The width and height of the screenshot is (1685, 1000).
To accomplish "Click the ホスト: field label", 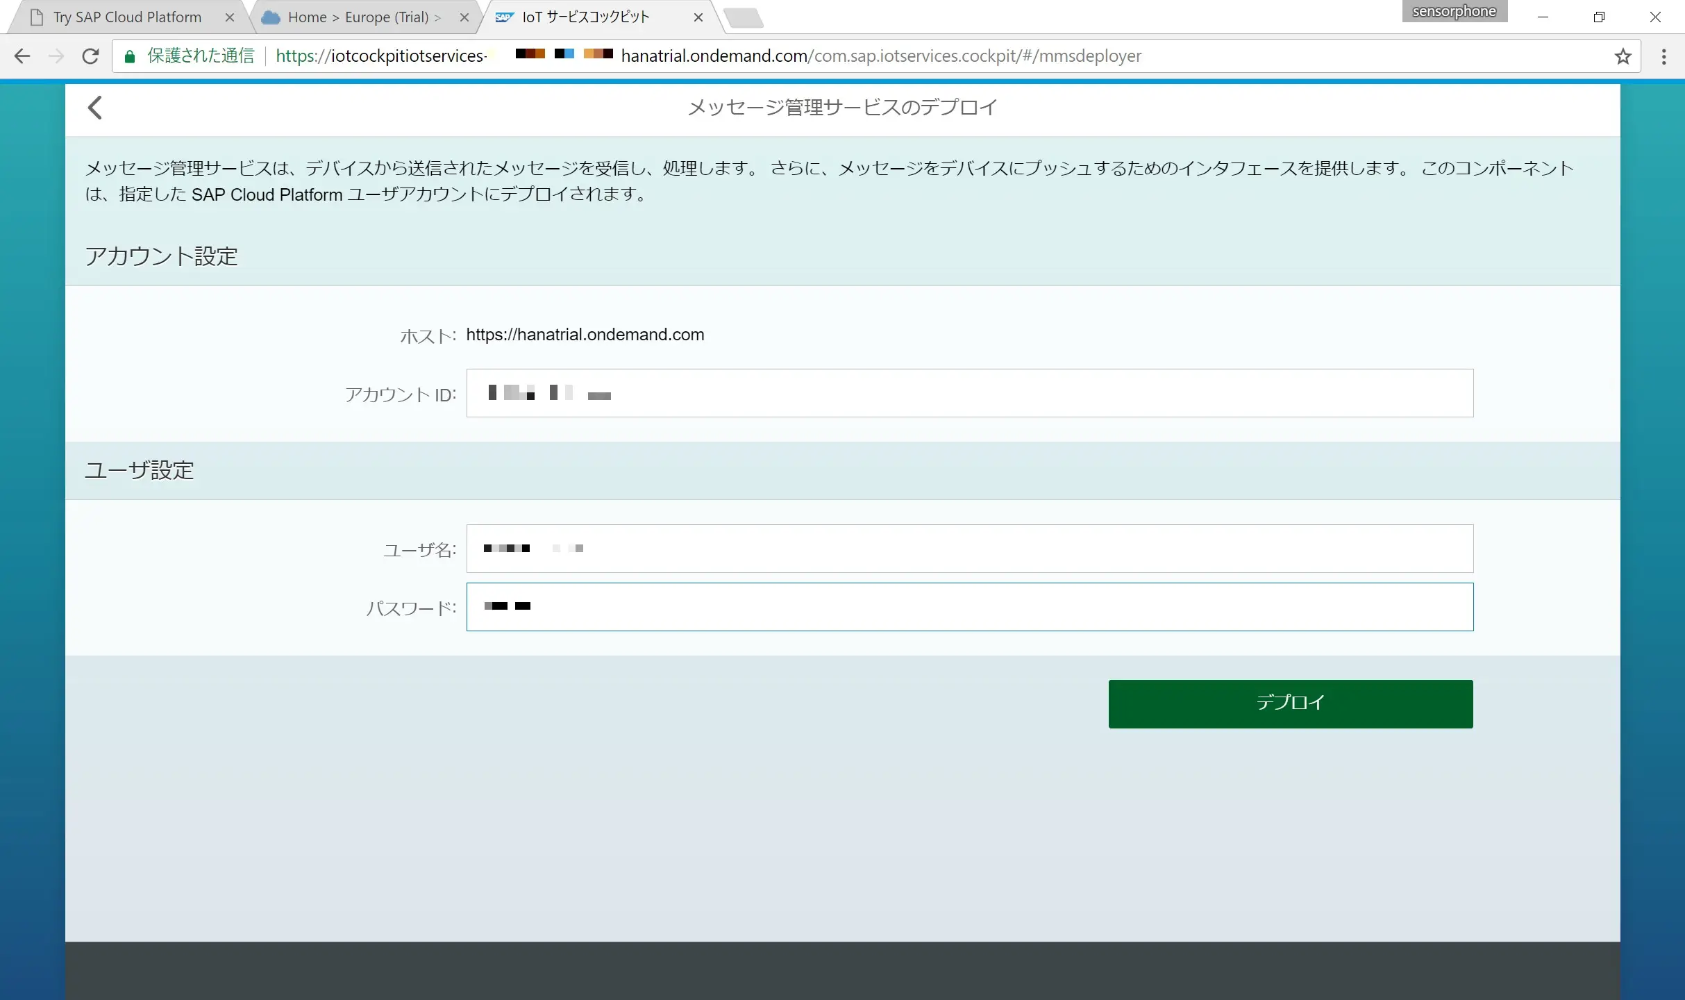I will coord(428,337).
